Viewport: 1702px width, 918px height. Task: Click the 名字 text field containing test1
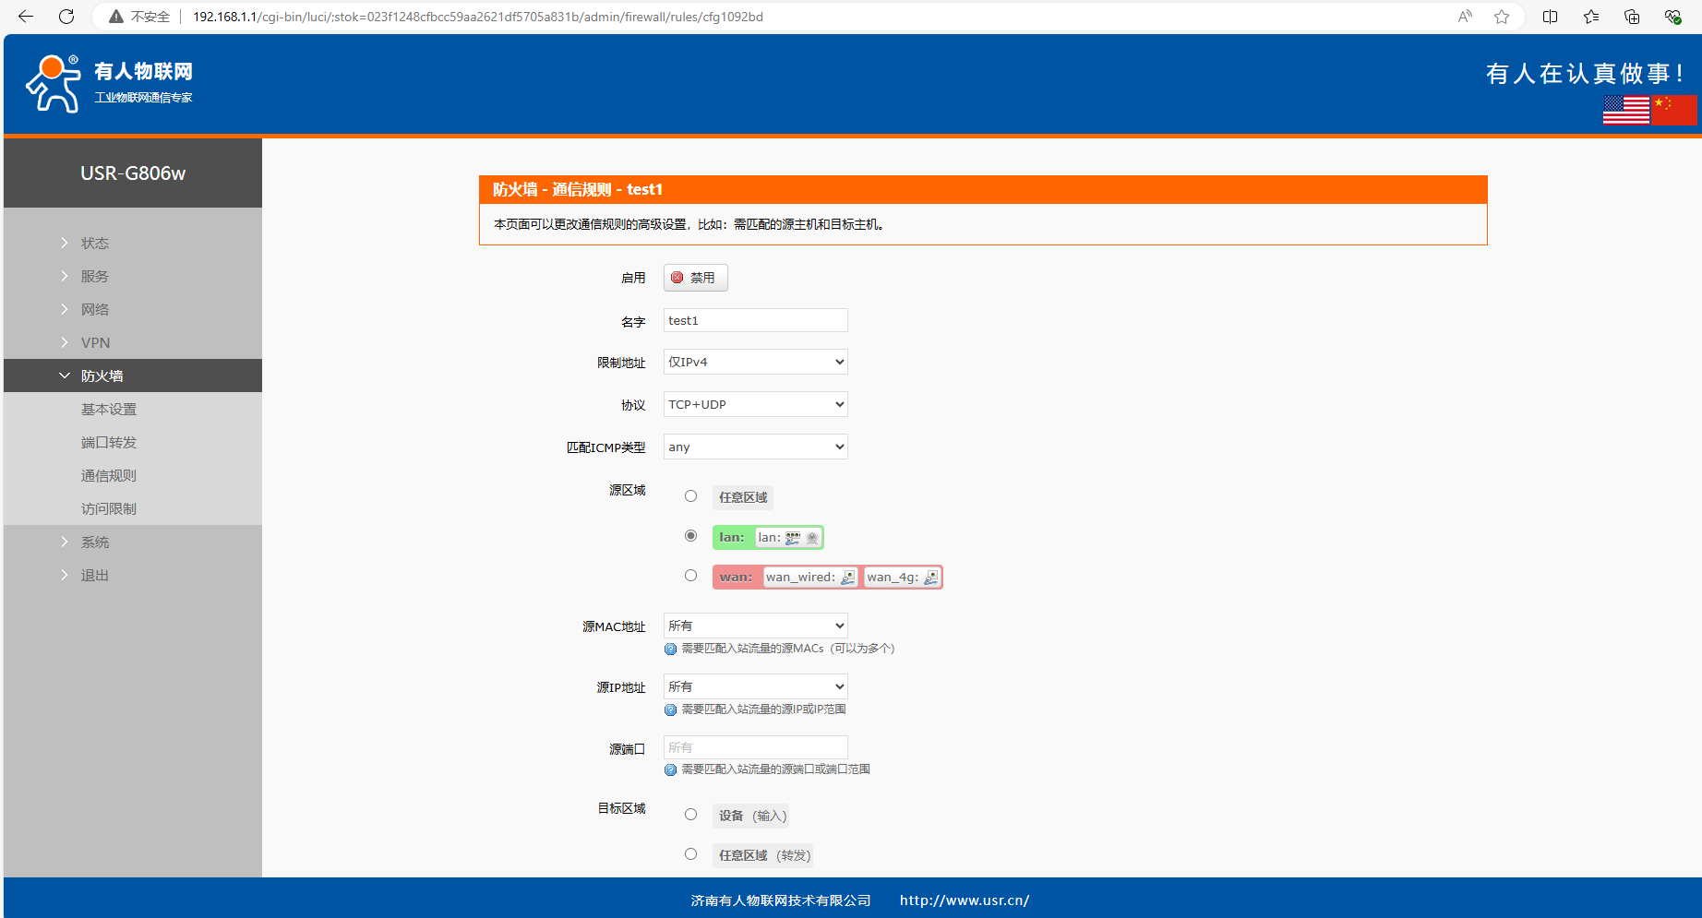pos(755,320)
